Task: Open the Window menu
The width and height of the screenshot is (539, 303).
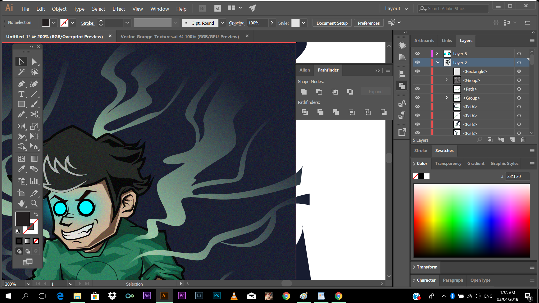Action: point(159,9)
